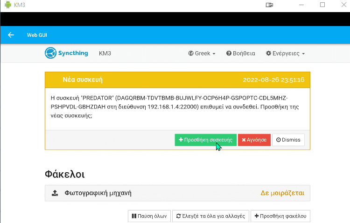Image resolution: width=350 pixels, height=223 pixels.
Task: Click the 2022-08-26 23:51:16 timestamp
Action: (273, 80)
